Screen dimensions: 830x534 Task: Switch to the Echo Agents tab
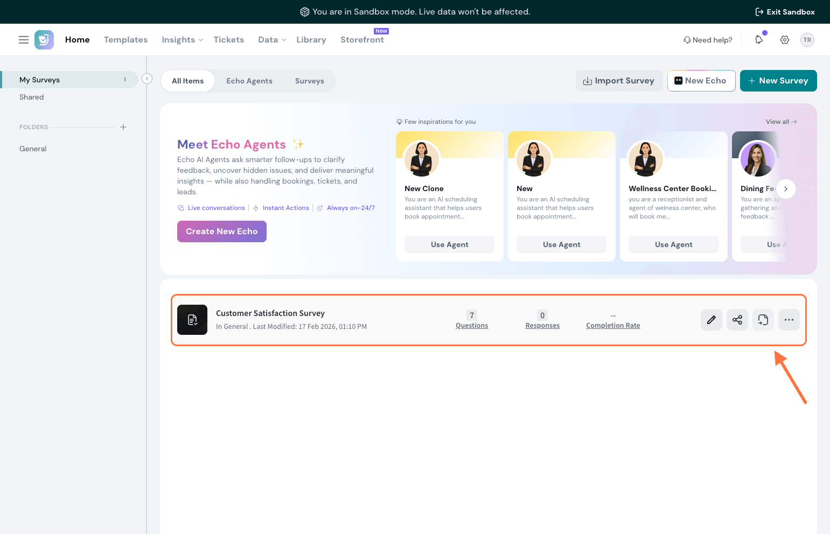click(249, 81)
